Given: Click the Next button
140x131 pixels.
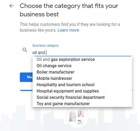Looking at the screenshot, I should pos(26,77).
